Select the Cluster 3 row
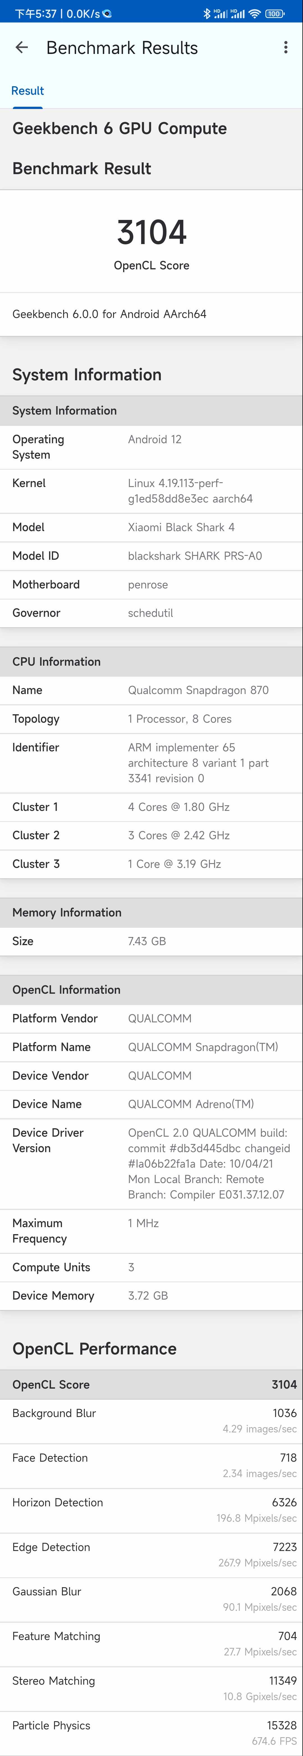 pos(151,864)
